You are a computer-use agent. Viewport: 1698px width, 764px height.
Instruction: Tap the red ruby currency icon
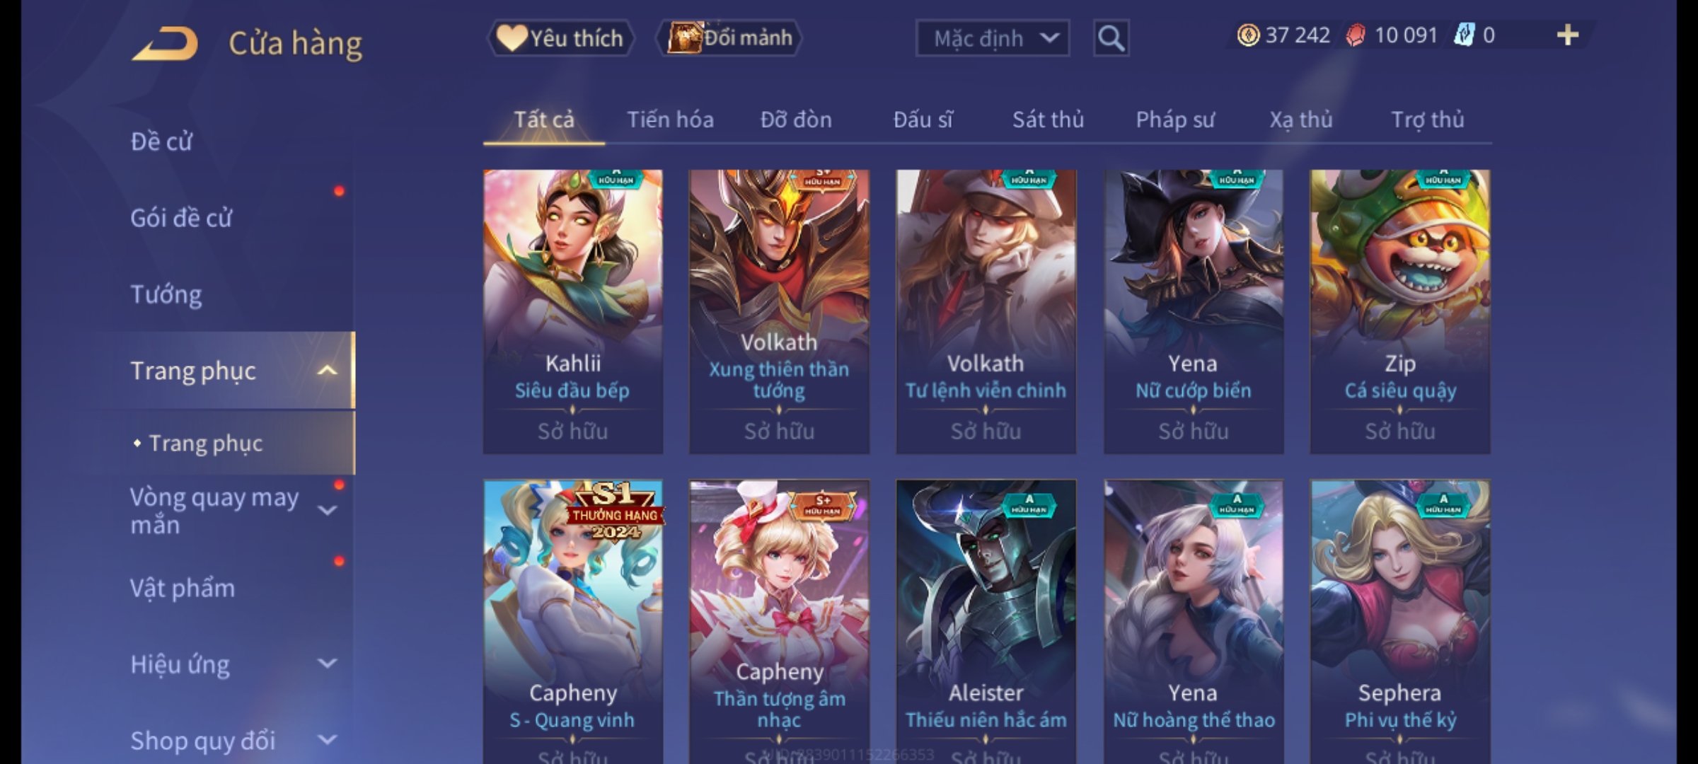tap(1355, 35)
